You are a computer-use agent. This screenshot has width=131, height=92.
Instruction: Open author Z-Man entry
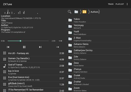tap(99, 39)
